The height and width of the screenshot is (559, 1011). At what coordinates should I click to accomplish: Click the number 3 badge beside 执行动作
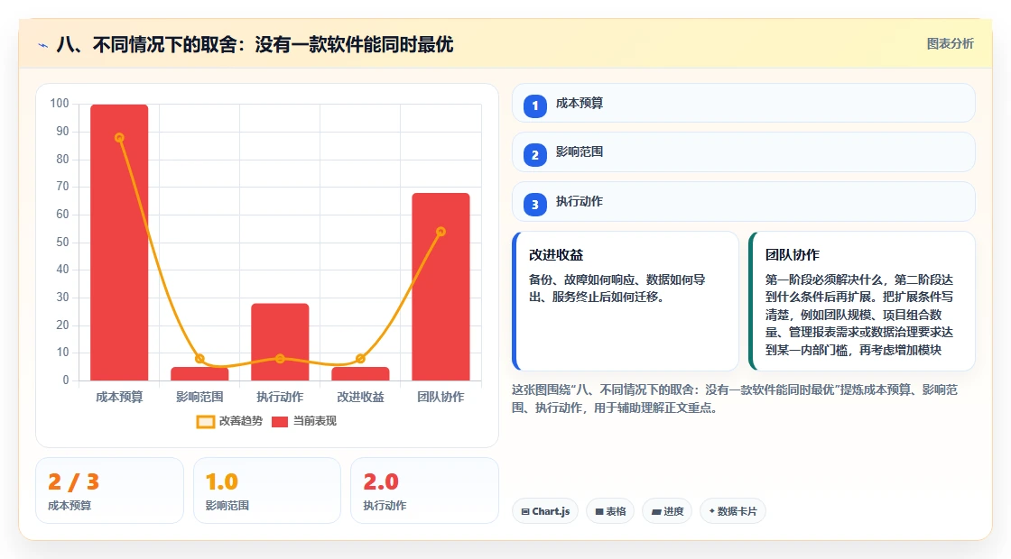(x=535, y=204)
